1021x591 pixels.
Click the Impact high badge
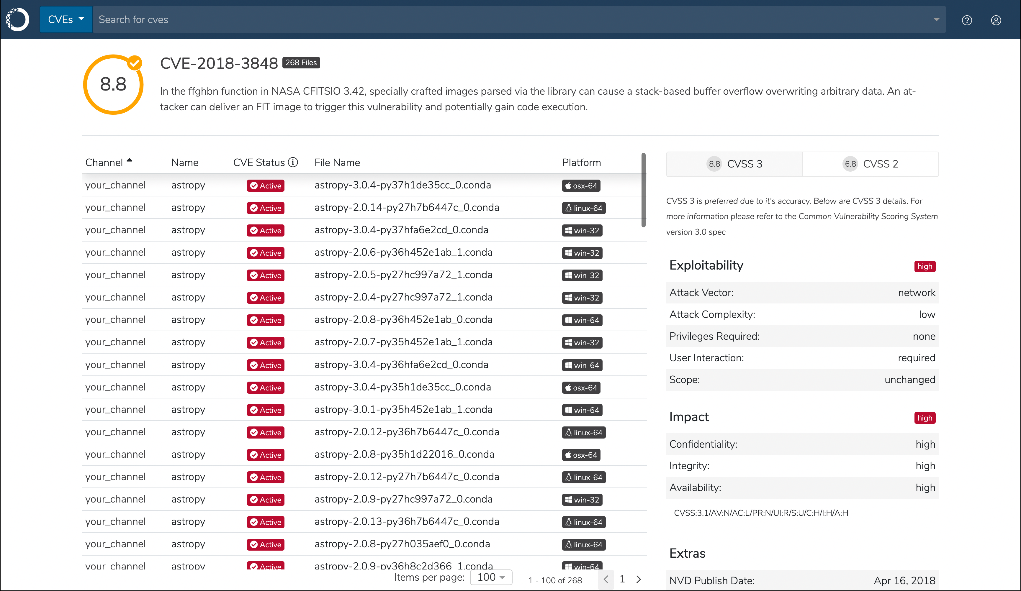click(x=925, y=418)
